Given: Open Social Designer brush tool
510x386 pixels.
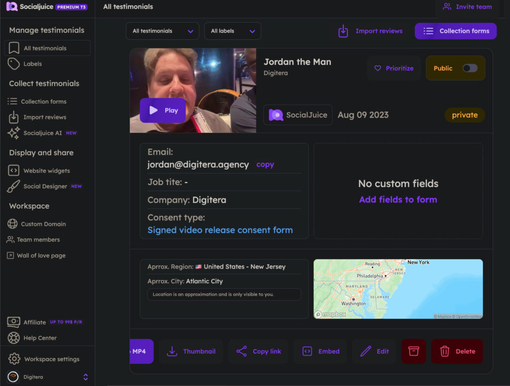Looking at the screenshot, I should (x=45, y=186).
